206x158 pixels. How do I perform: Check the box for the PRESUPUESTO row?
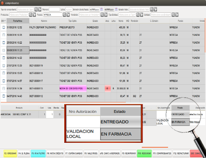[4, 27]
